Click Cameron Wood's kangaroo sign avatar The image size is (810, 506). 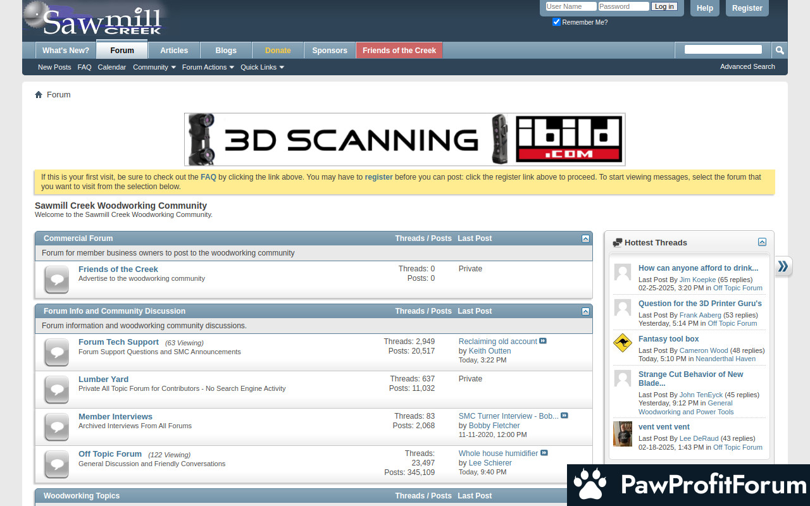click(623, 343)
